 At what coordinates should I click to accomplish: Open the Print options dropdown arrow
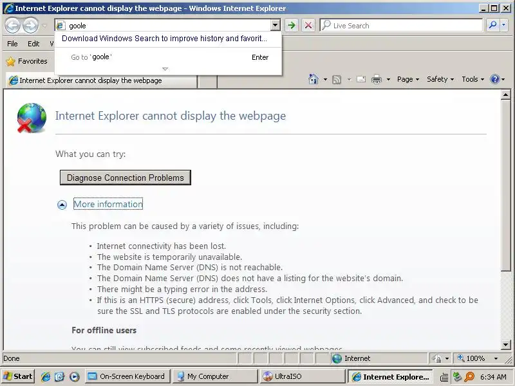(388, 79)
